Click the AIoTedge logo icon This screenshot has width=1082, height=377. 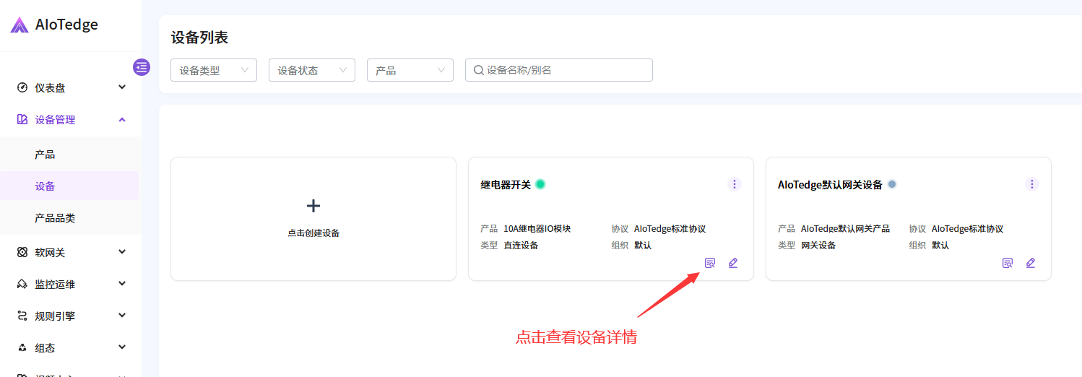coord(20,25)
